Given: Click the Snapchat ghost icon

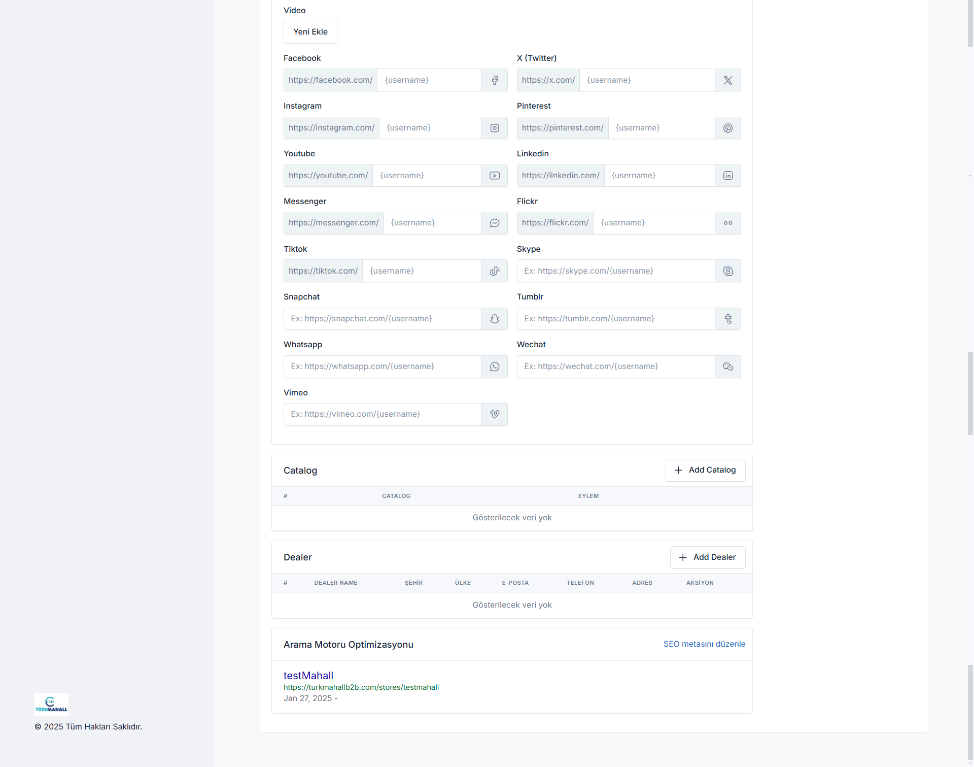Looking at the screenshot, I should [495, 319].
